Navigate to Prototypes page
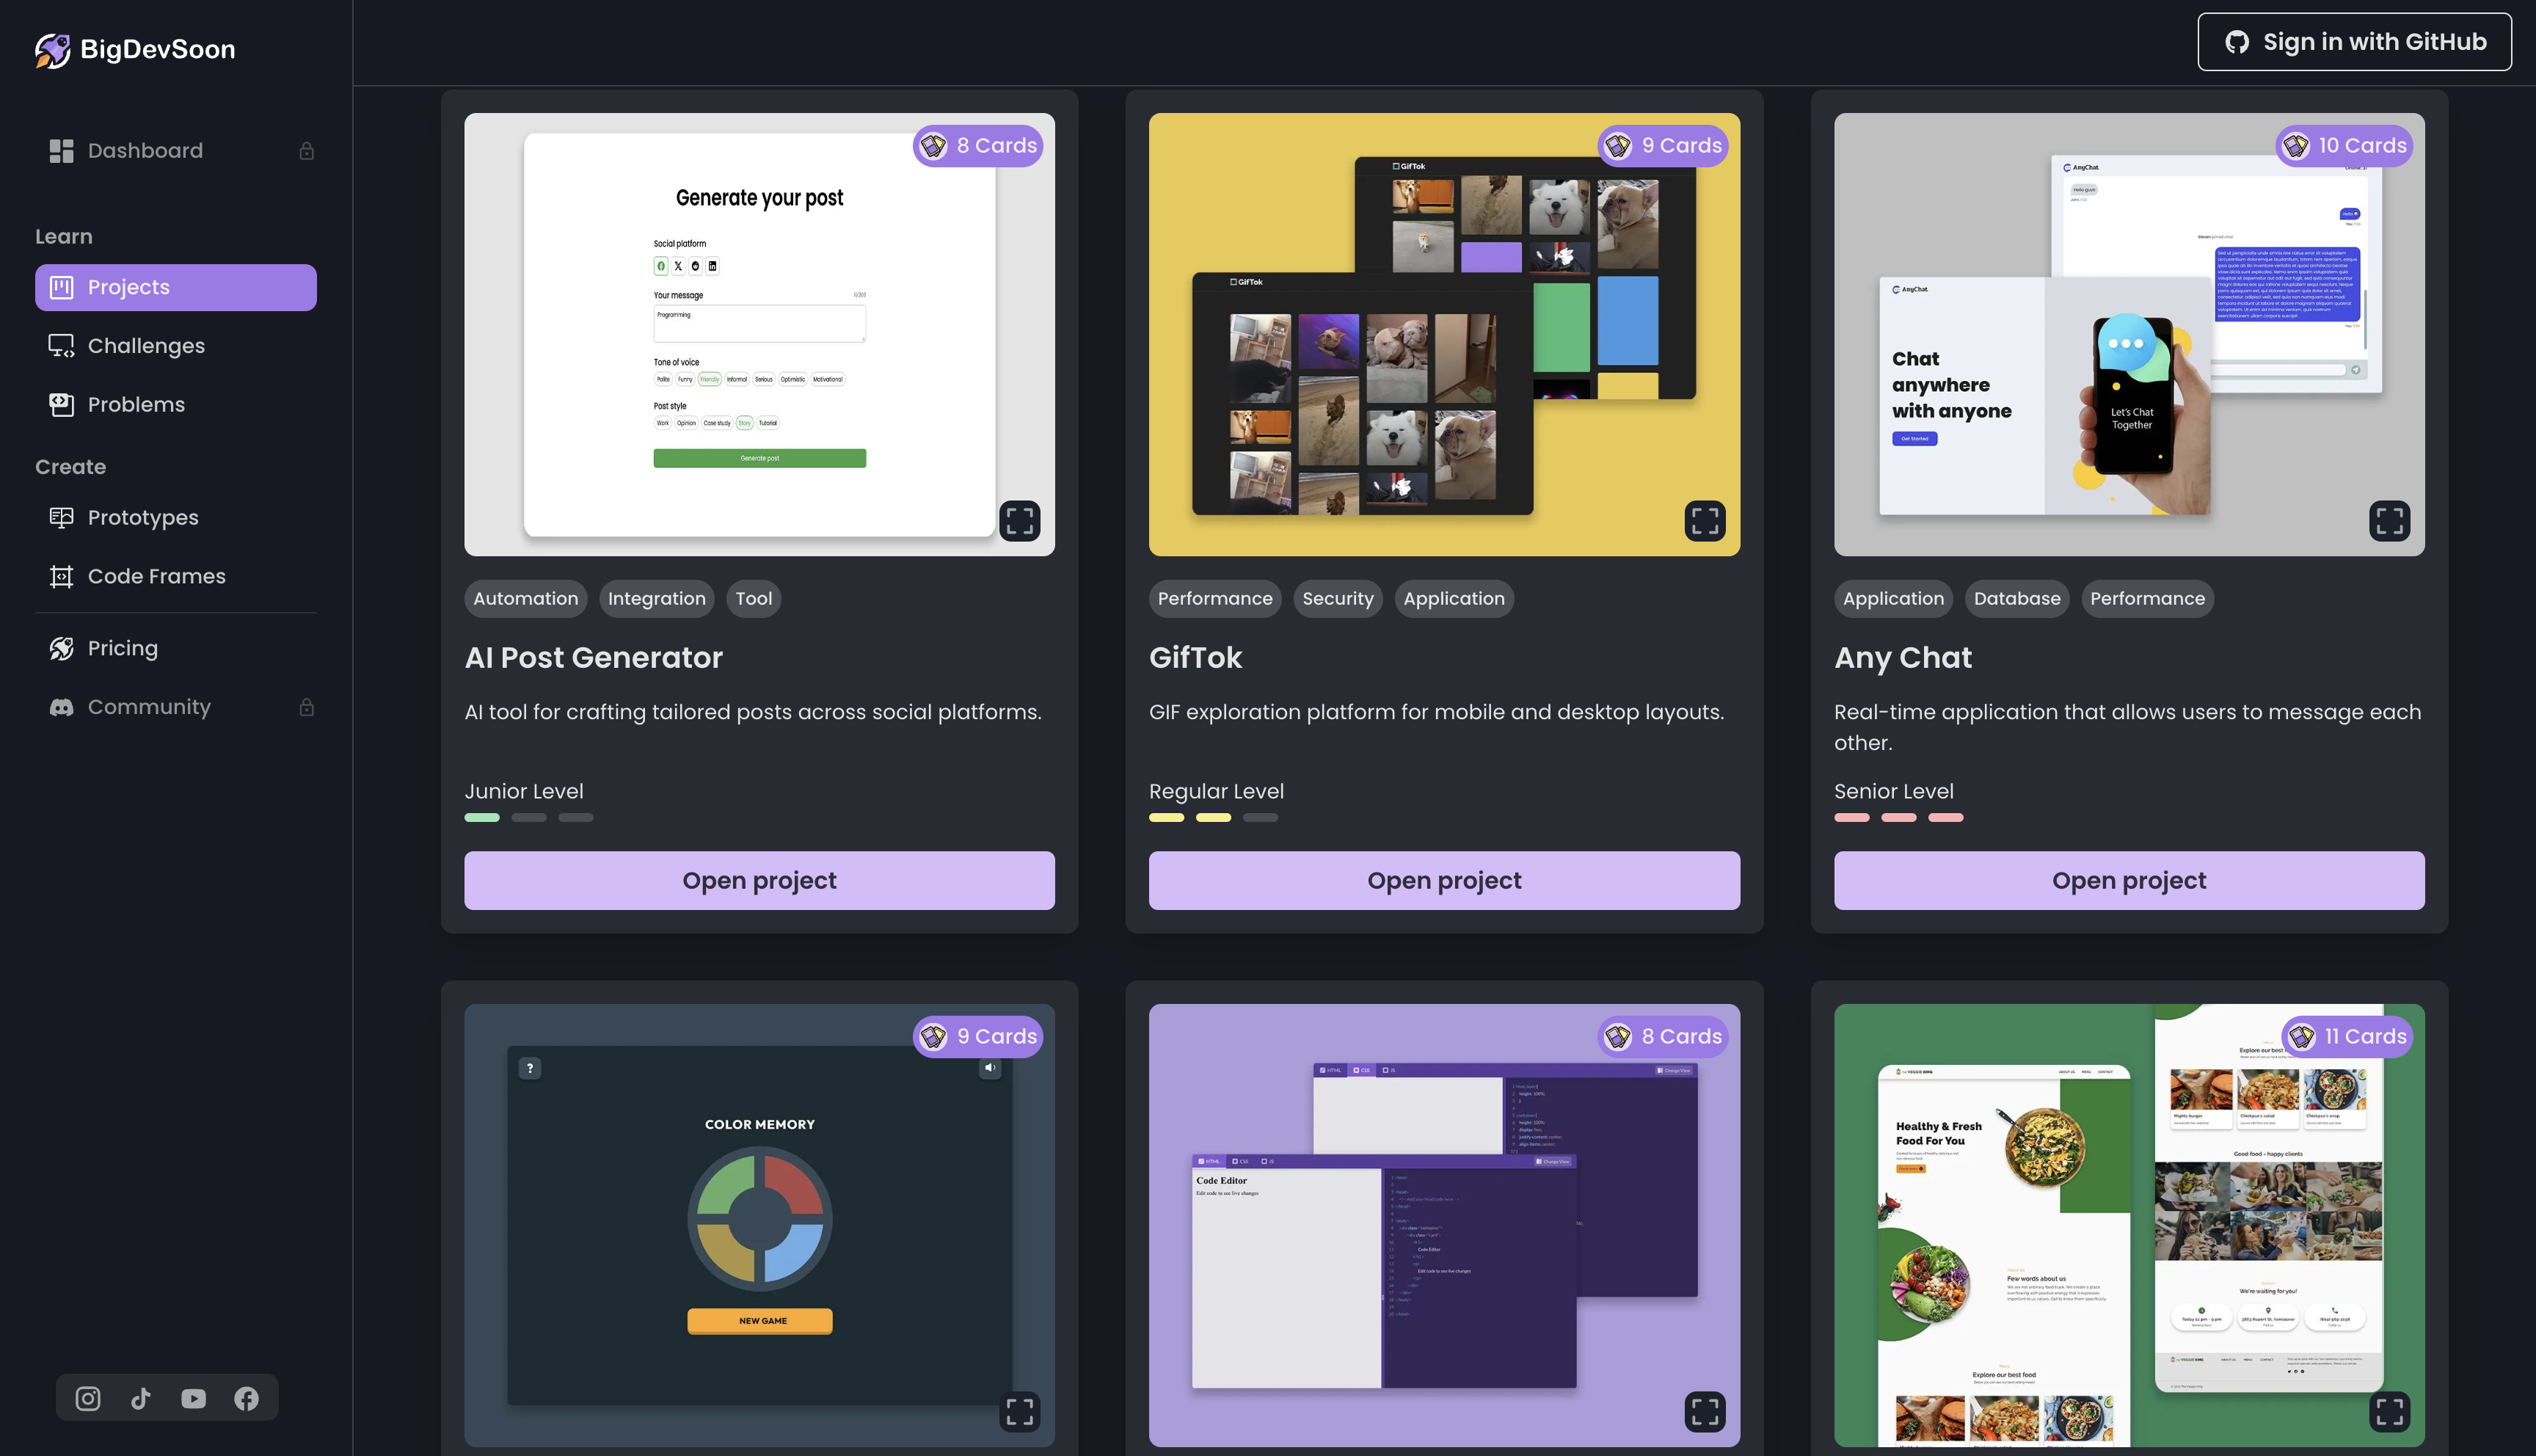The height and width of the screenshot is (1456, 2536). pyautogui.click(x=143, y=518)
